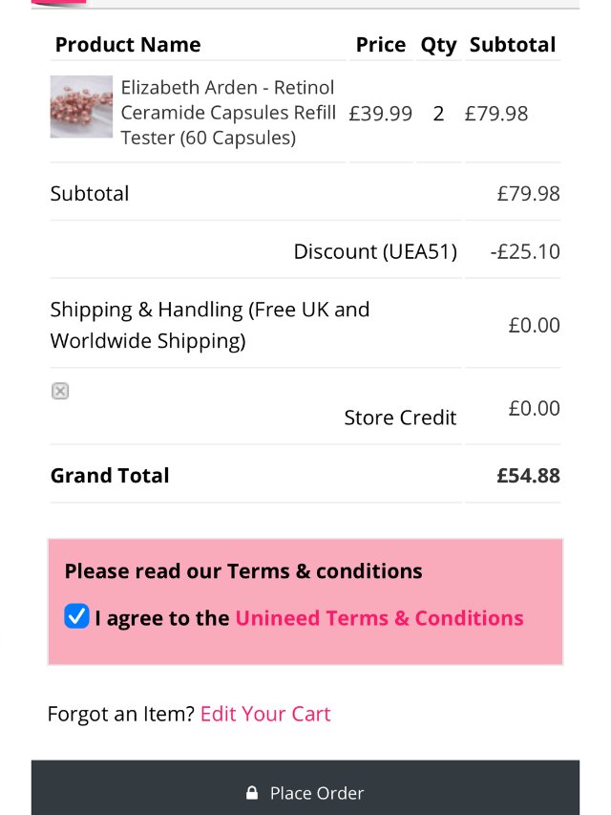Viewport: 611px width, 815px height.
Task: Click the padlock icon on Place Order
Action: pyautogui.click(x=252, y=793)
